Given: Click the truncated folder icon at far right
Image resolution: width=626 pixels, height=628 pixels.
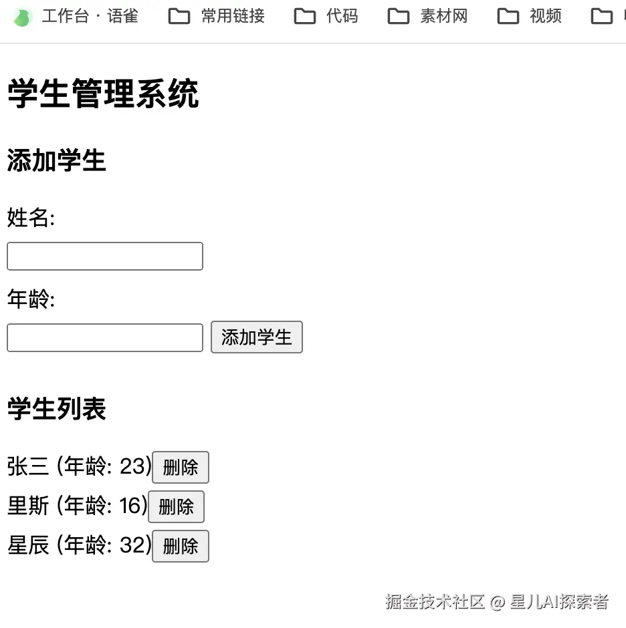Looking at the screenshot, I should (602, 15).
